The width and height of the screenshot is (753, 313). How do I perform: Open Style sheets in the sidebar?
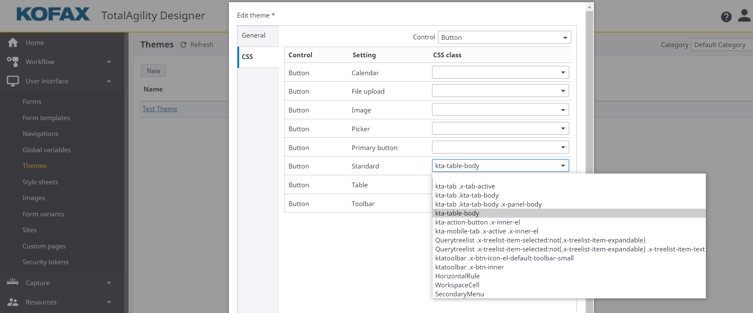40,182
